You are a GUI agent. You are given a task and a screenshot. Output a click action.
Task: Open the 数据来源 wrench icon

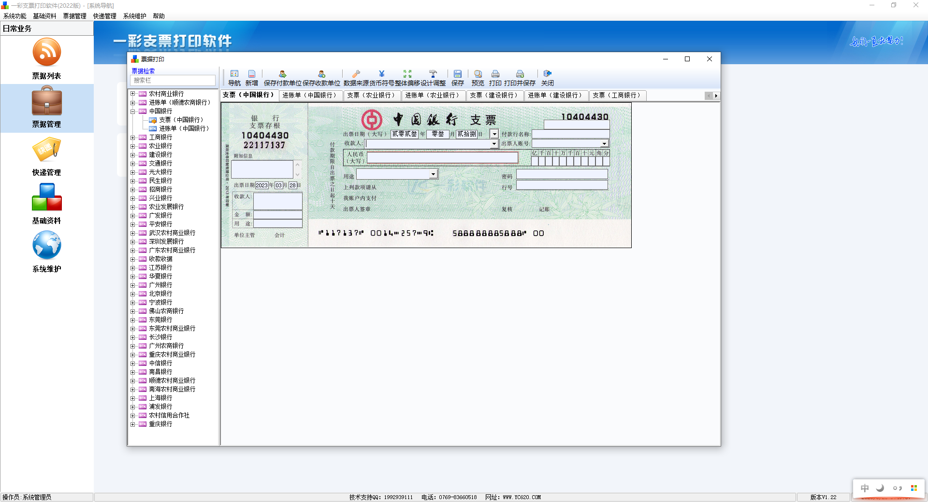click(356, 74)
